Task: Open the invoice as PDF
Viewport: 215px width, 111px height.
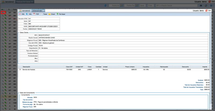Action: pyautogui.click(x=36, y=14)
